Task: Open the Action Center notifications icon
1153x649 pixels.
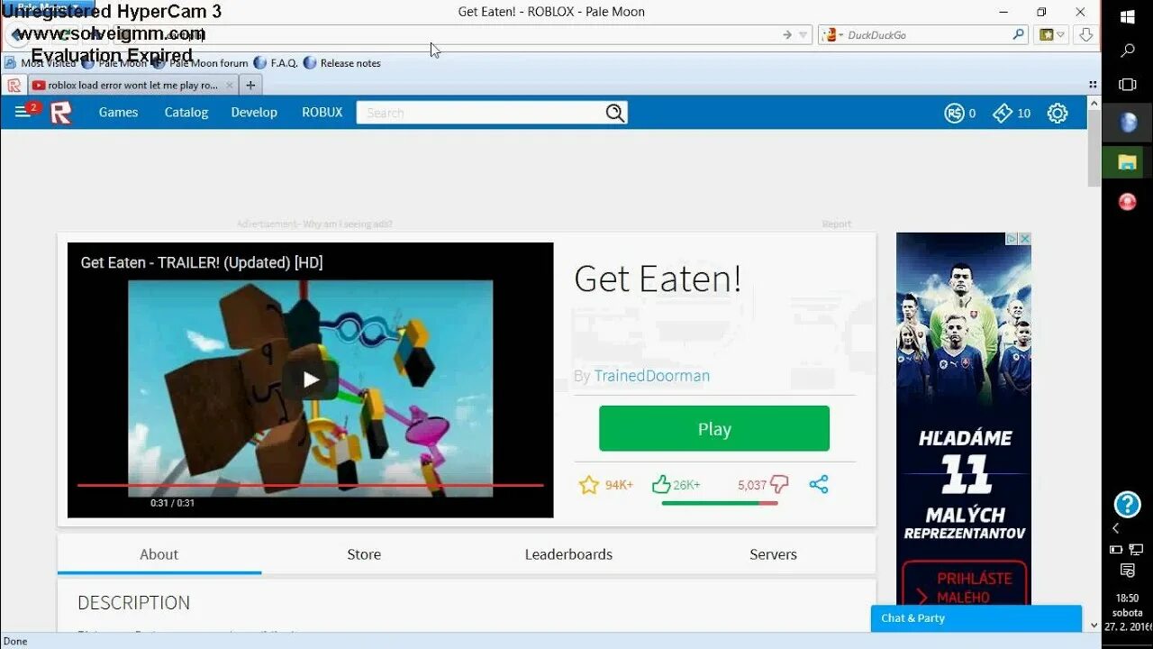Action: pyautogui.click(x=1127, y=571)
